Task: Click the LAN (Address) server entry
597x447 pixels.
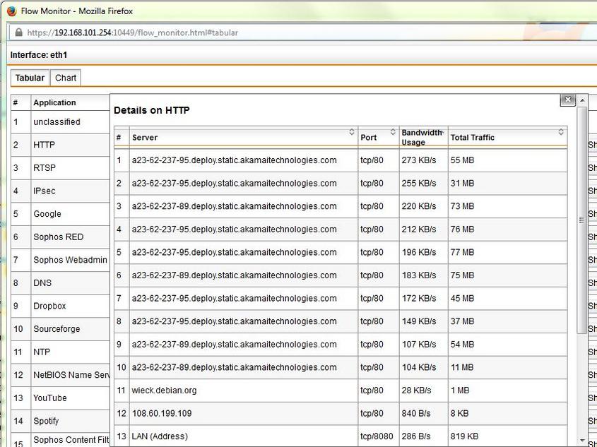Action: 160,436
